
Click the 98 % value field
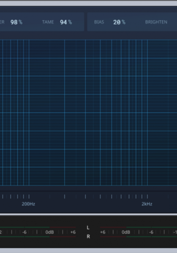(16, 22)
